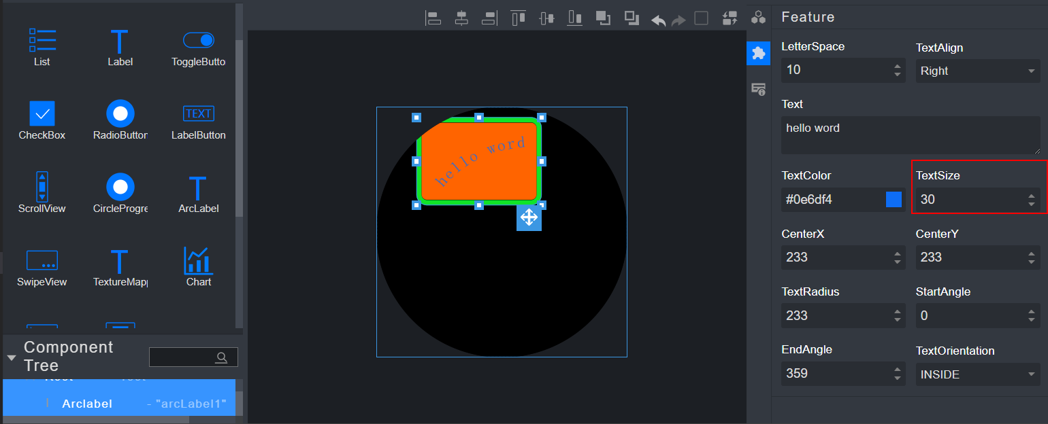This screenshot has width=1048, height=424.
Task: Click the LabelButton component
Action: pyautogui.click(x=198, y=121)
